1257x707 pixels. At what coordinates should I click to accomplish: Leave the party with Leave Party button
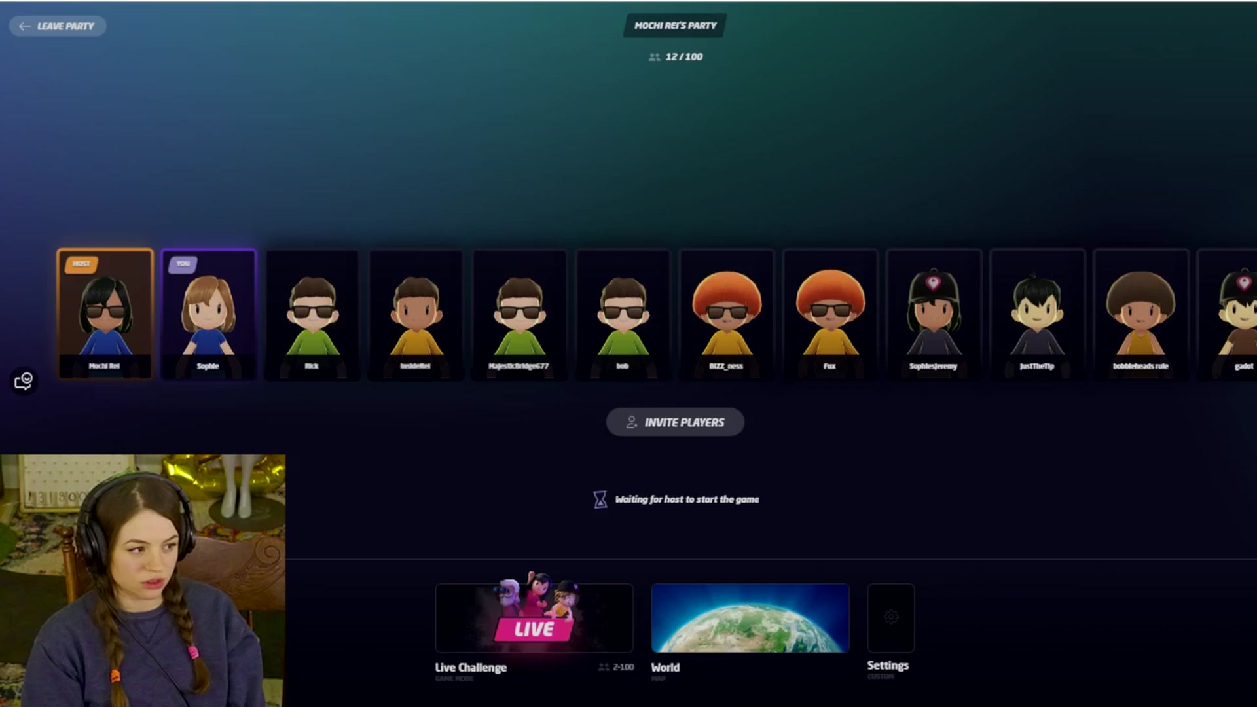(x=58, y=26)
